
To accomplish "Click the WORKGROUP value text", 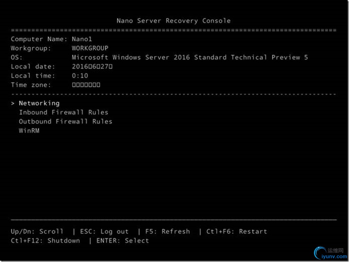I will 90,48.
